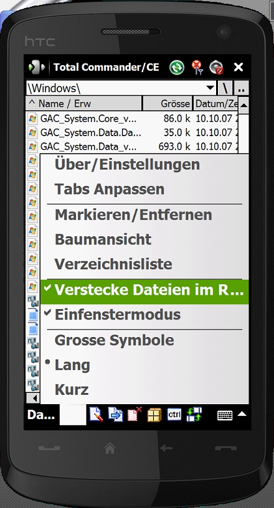
Task: Click the root backslash button
Action: [225, 88]
